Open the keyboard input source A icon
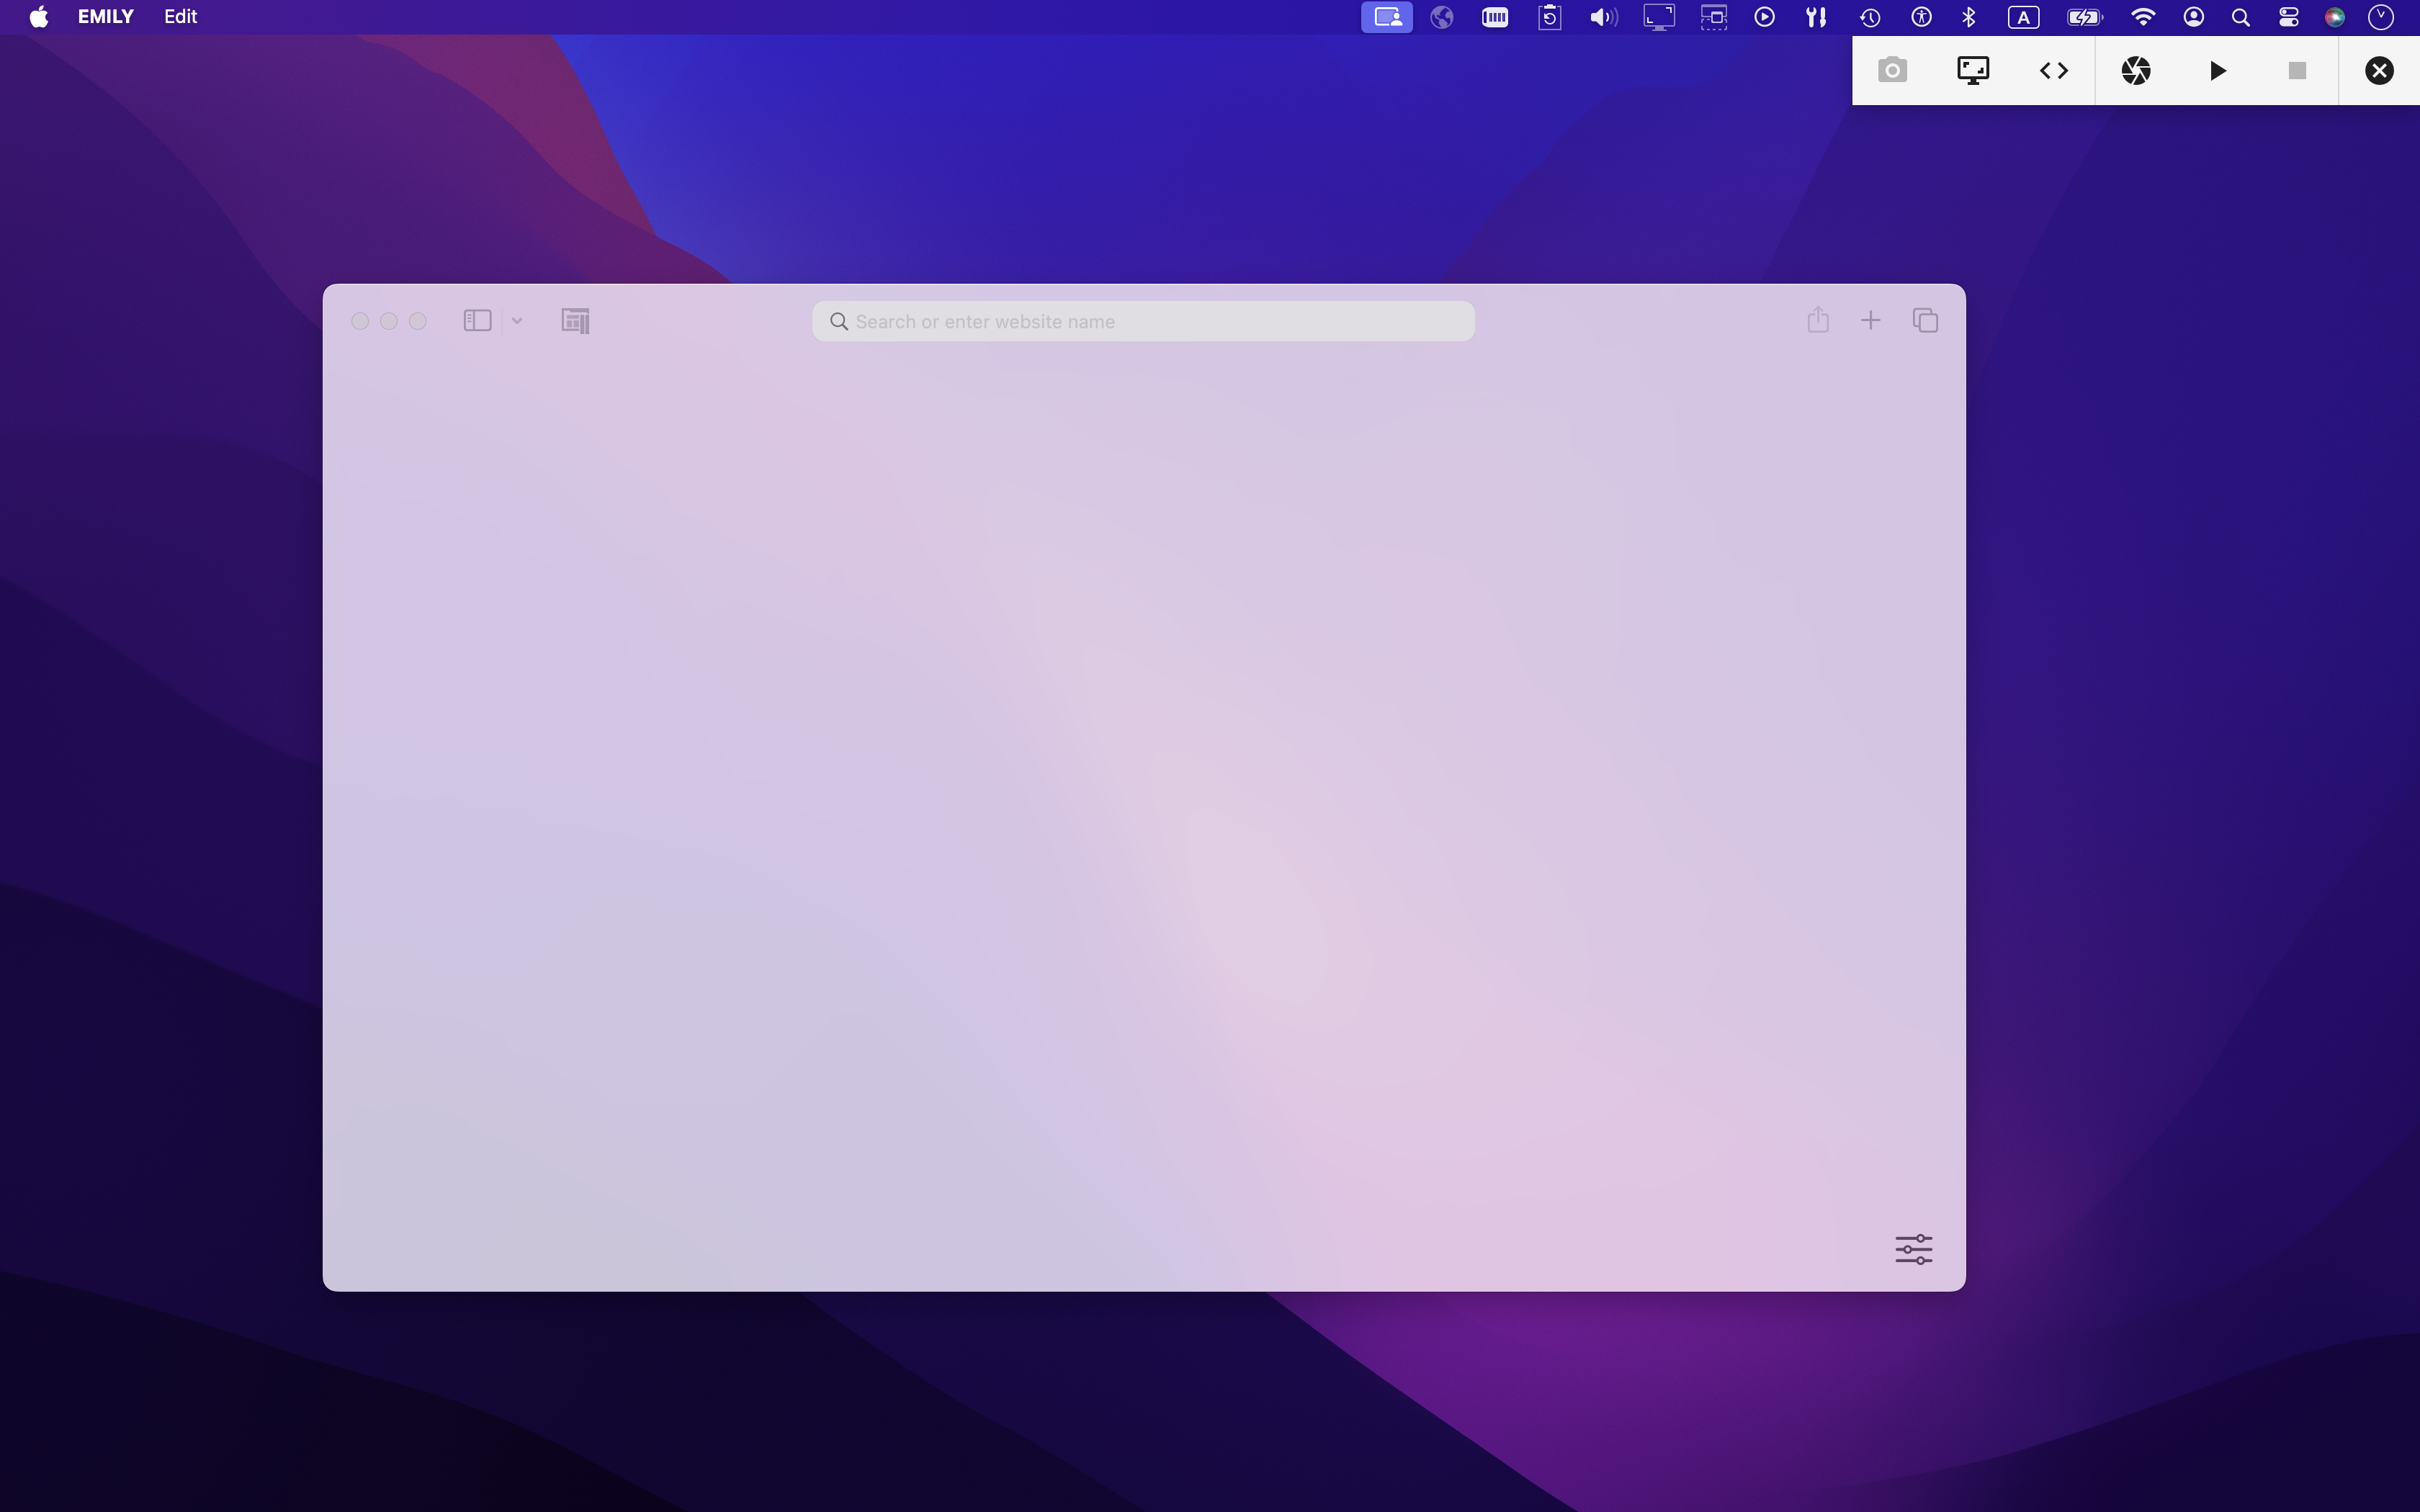The height and width of the screenshot is (1512, 2420). click(2024, 17)
